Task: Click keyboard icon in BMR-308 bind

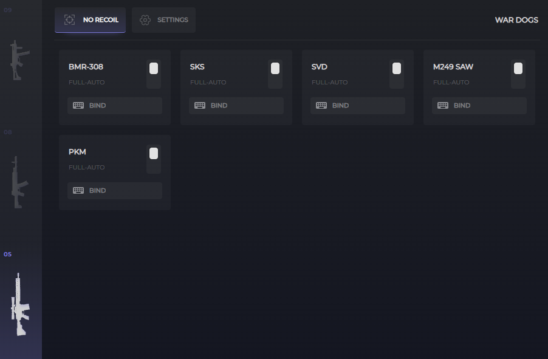Action: point(78,106)
